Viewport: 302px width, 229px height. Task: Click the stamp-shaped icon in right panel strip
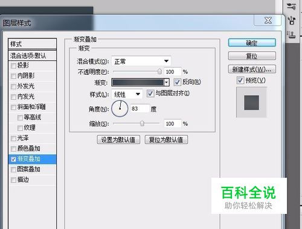(x=291, y=34)
